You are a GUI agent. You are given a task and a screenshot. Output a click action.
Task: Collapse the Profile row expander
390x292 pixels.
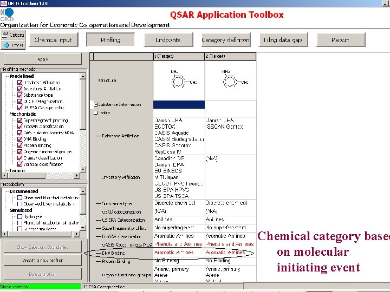[x=96, y=112]
